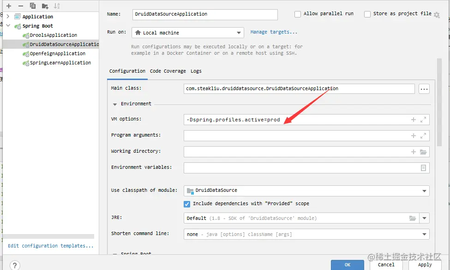Confirm with the OK button
Viewport: 450px width, 270px height.
click(347, 265)
